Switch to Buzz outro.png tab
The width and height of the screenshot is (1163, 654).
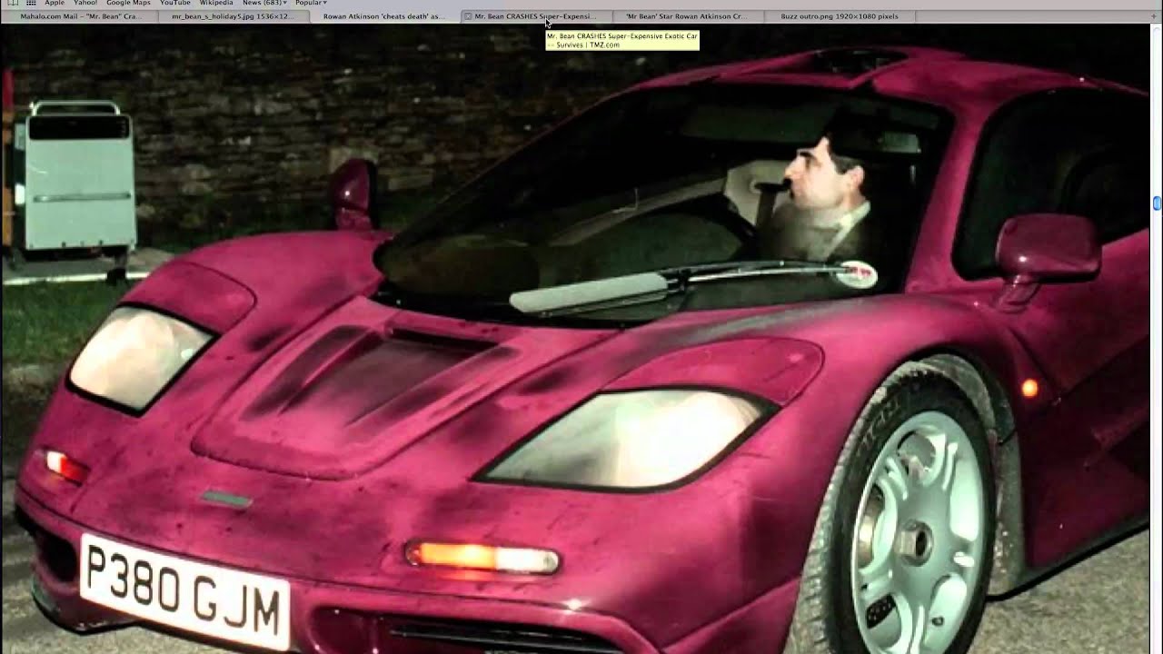(840, 16)
